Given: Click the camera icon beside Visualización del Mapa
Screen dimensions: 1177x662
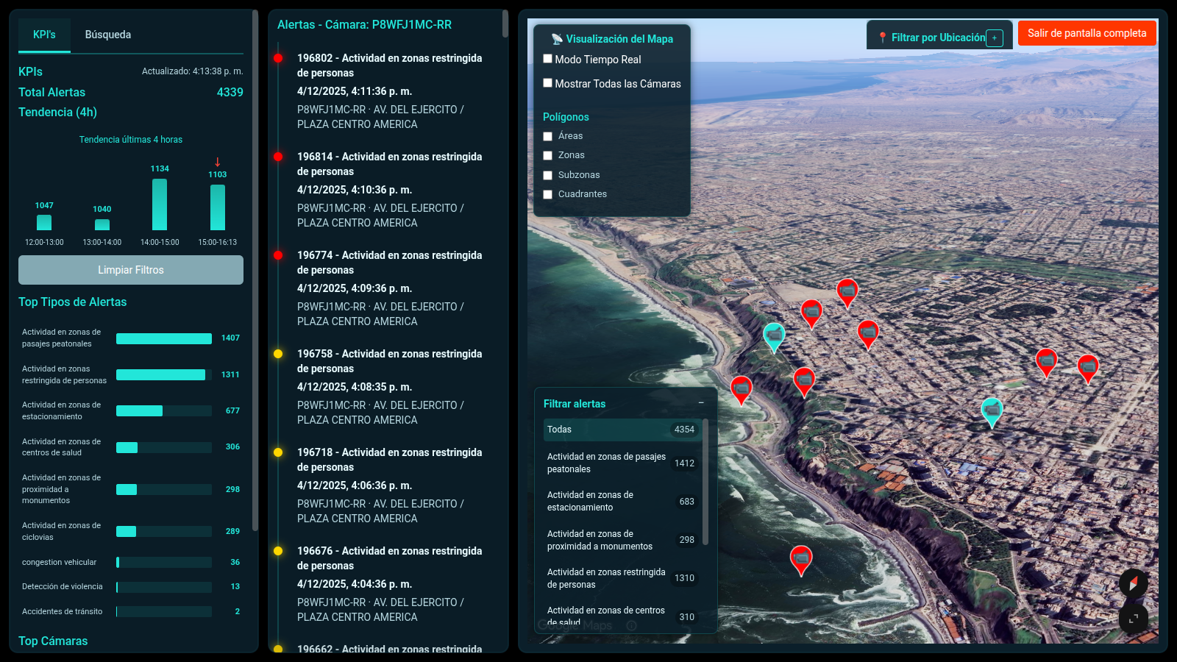Looking at the screenshot, I should [557, 38].
